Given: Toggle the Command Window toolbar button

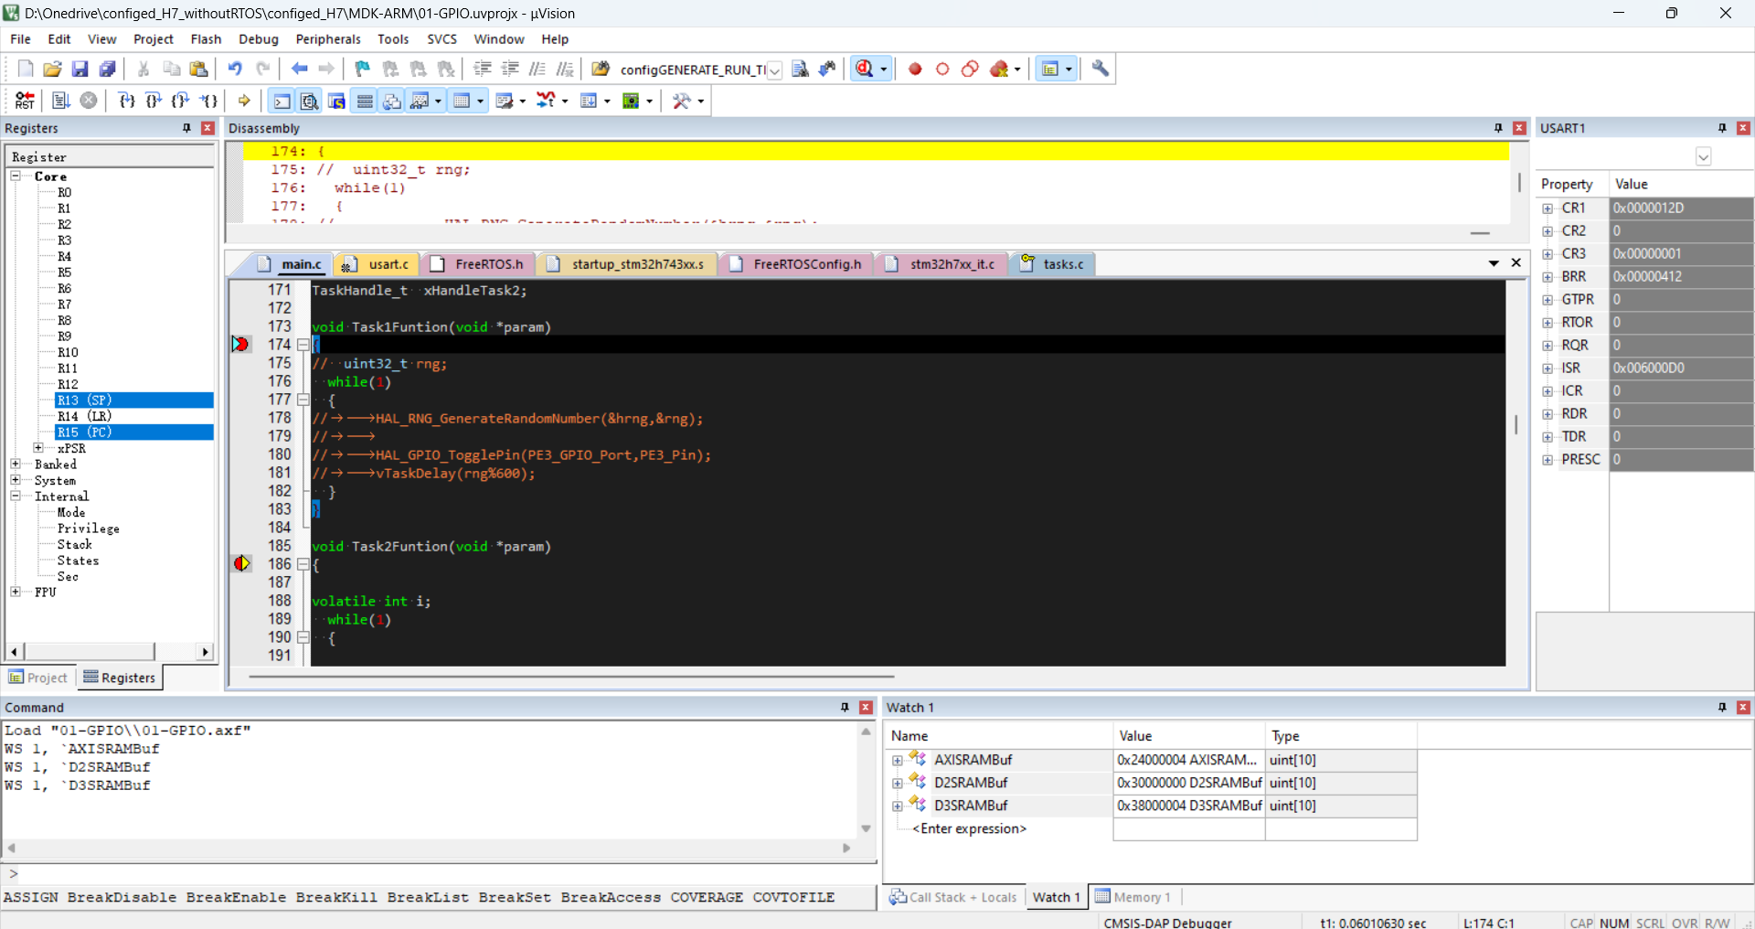Looking at the screenshot, I should coord(282,101).
